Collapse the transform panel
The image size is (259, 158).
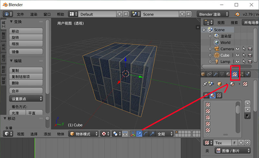pyautogui.click(x=11, y=22)
